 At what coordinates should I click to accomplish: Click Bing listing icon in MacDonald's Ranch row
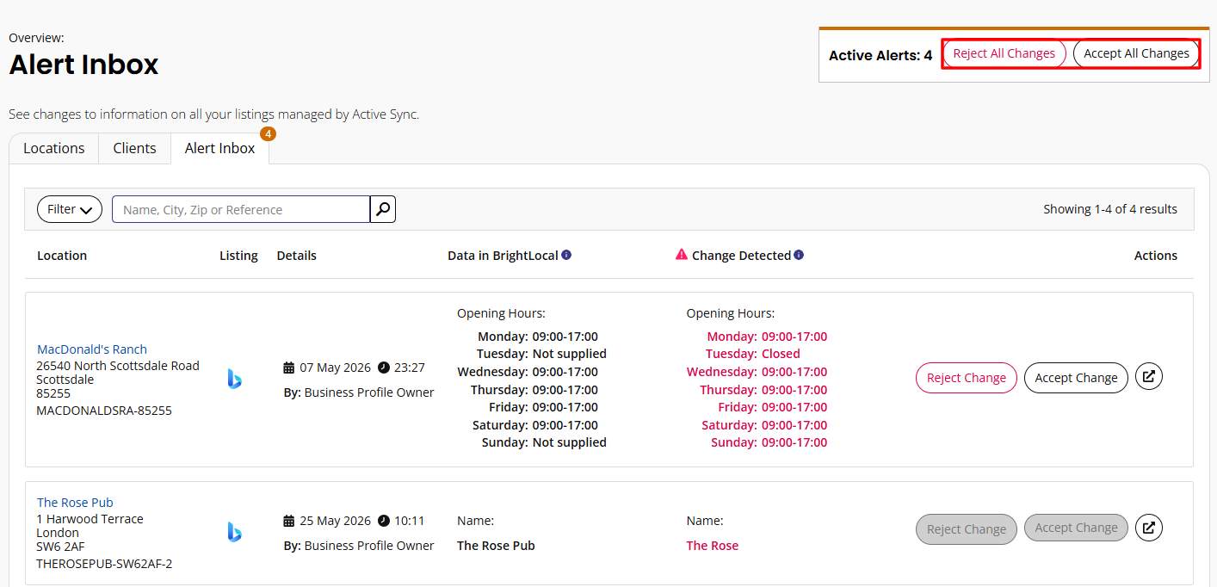coord(234,379)
